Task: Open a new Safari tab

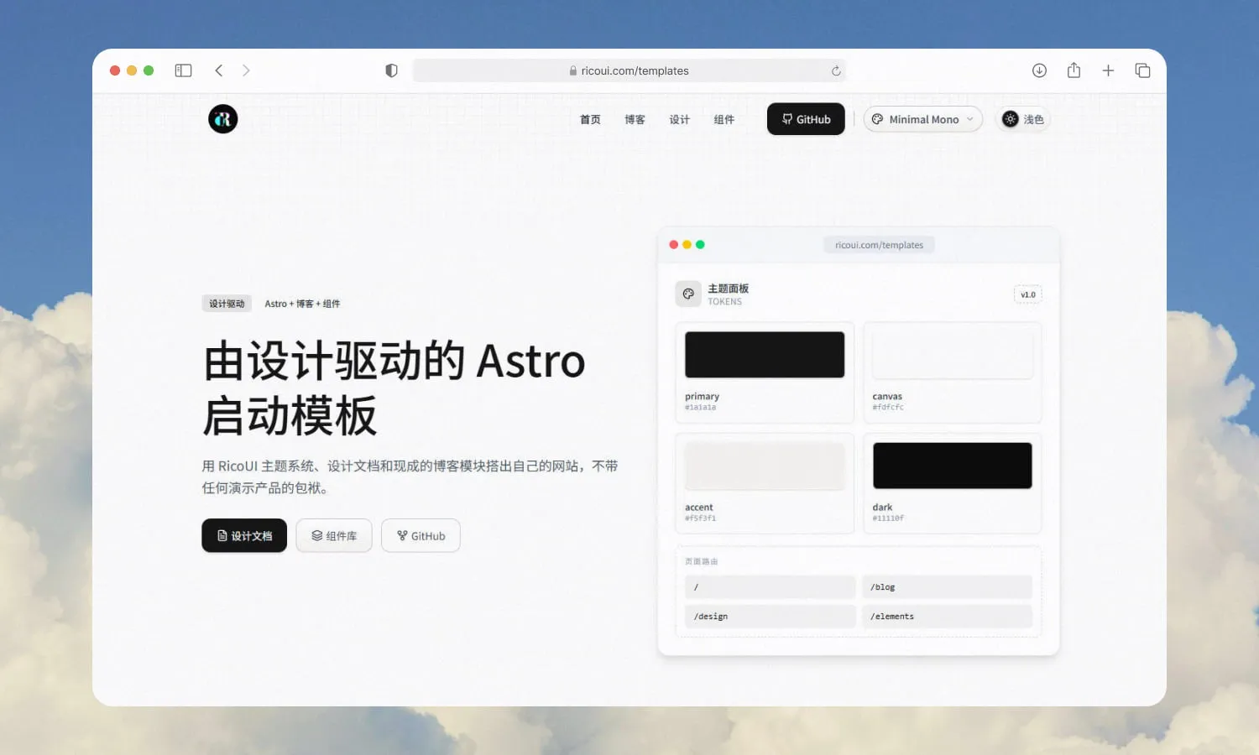Action: (x=1108, y=70)
